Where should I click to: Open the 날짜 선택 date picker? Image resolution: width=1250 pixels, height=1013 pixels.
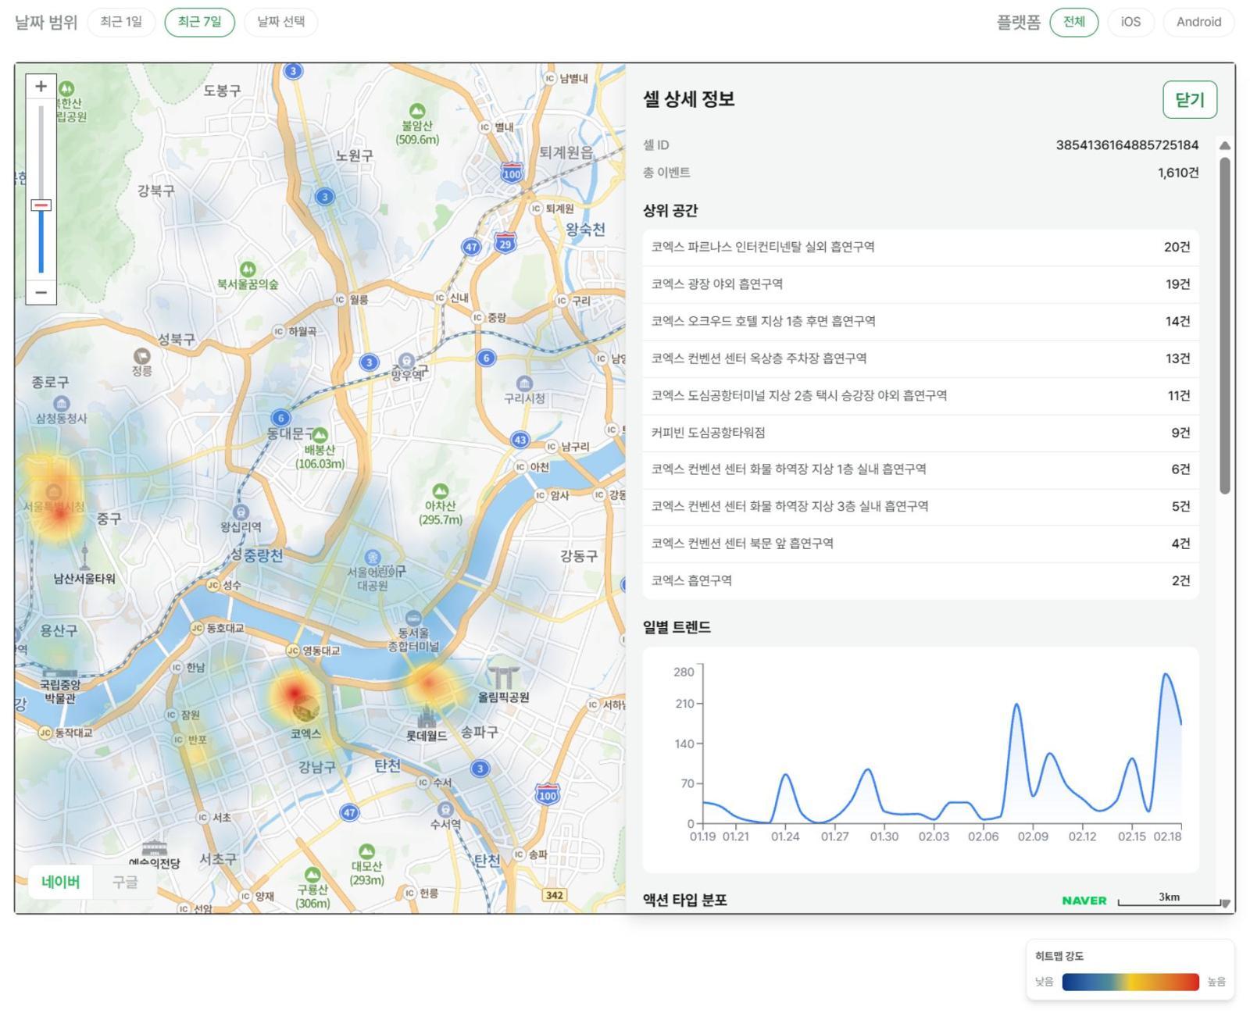pos(280,22)
